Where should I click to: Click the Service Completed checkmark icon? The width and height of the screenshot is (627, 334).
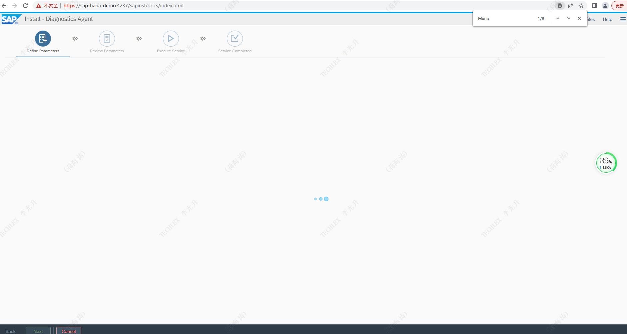[x=235, y=39]
